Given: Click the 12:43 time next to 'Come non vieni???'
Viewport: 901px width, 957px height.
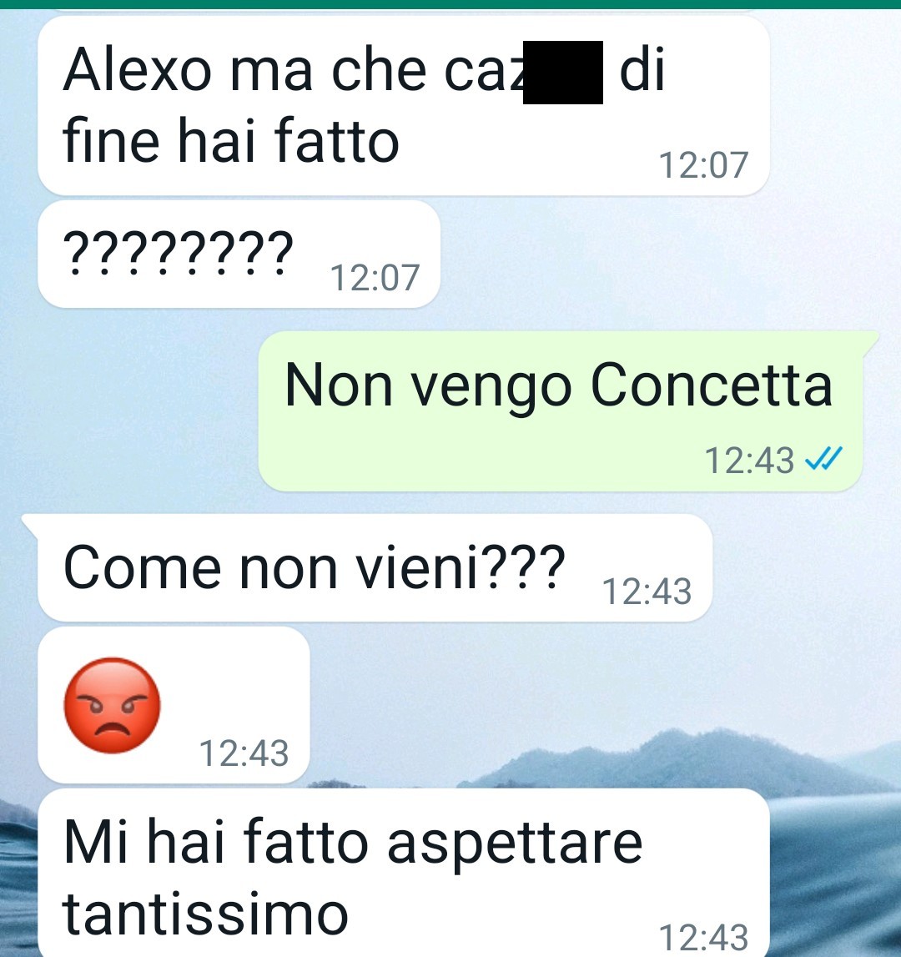Looking at the screenshot, I should pyautogui.click(x=647, y=592).
